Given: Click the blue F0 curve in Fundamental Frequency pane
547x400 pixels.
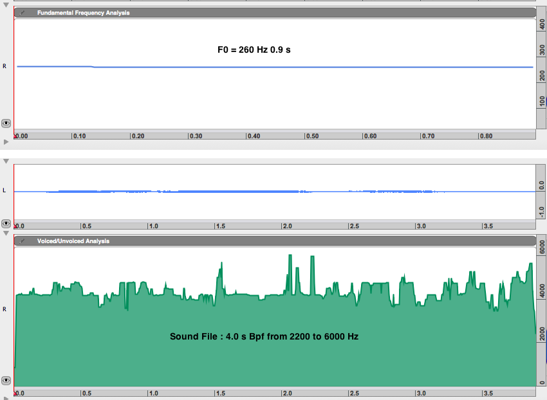Looking at the screenshot, I should coord(275,67).
